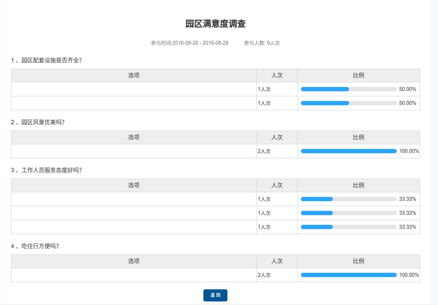Click first 33.33% progress bar in question 3

pyautogui.click(x=349, y=199)
